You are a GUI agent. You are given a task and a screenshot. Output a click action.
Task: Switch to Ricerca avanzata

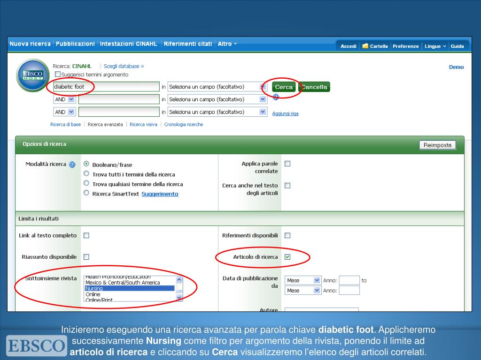(x=105, y=124)
